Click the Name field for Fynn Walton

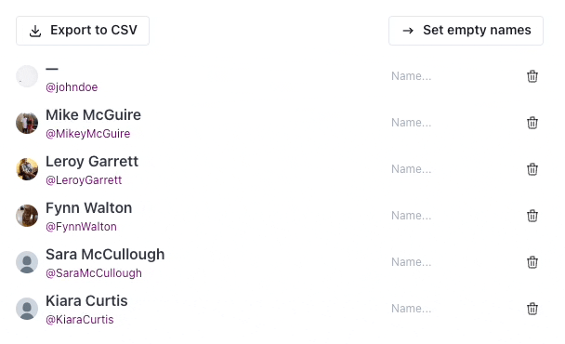(453, 216)
